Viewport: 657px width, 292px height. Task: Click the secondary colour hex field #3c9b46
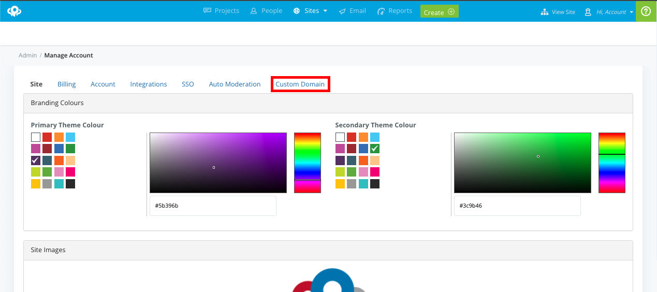517,206
